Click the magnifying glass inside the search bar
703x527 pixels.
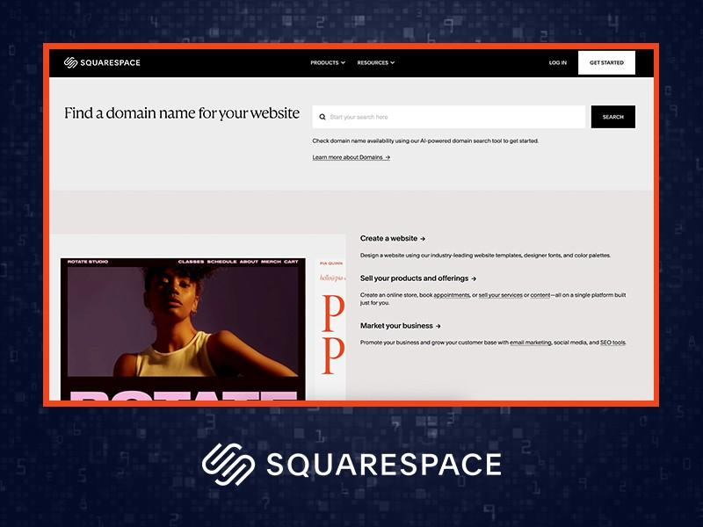click(323, 116)
